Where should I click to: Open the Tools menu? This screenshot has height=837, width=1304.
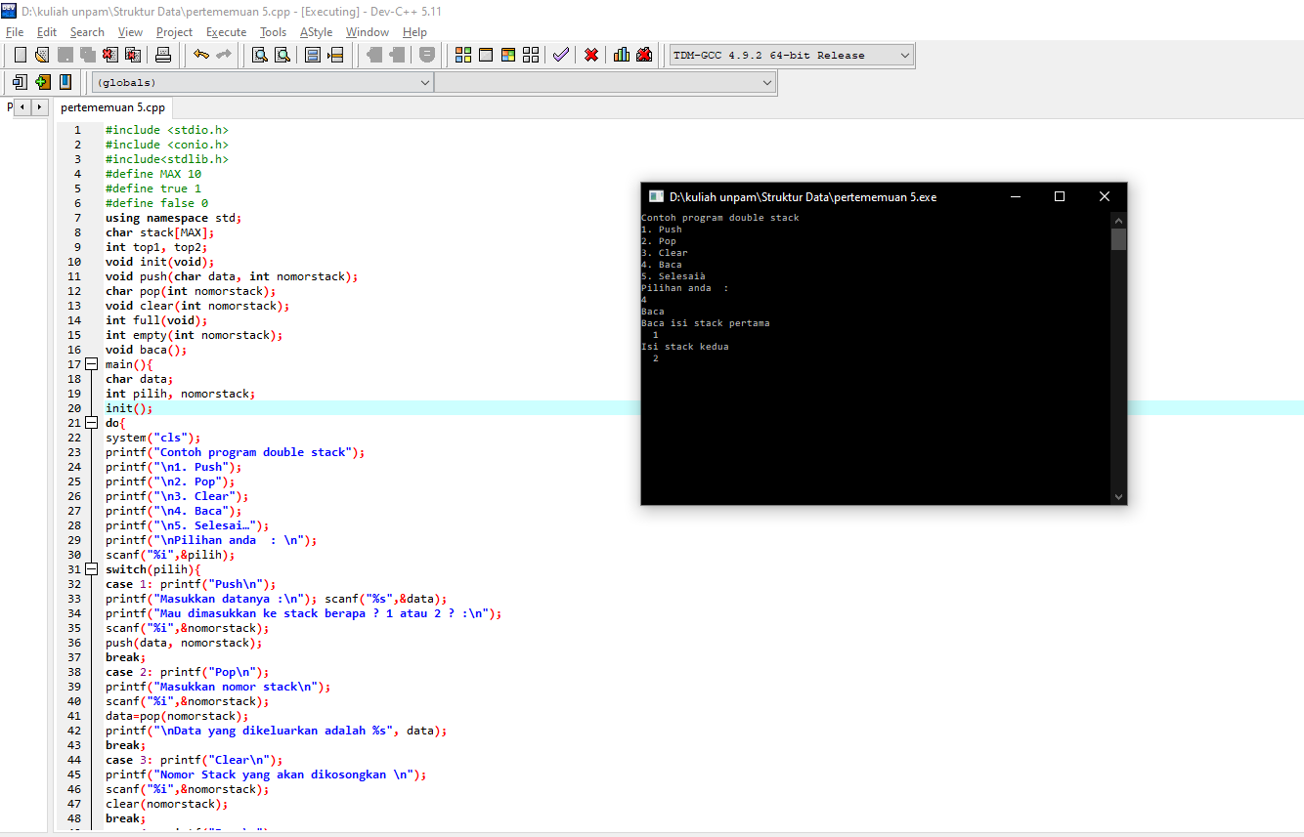pyautogui.click(x=274, y=32)
